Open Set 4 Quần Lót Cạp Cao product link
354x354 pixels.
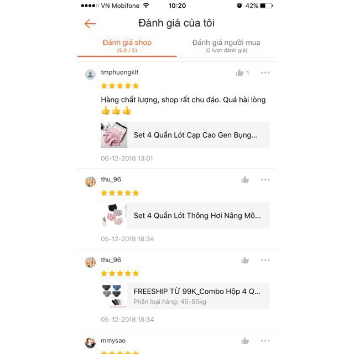(185, 135)
